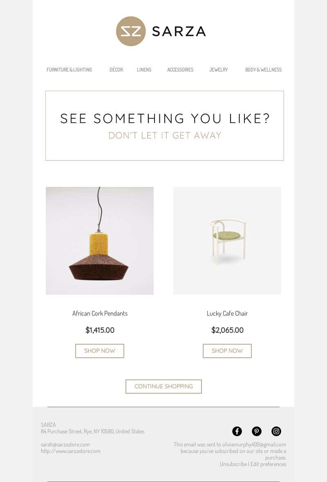Open Body & Wellness category

263,70
